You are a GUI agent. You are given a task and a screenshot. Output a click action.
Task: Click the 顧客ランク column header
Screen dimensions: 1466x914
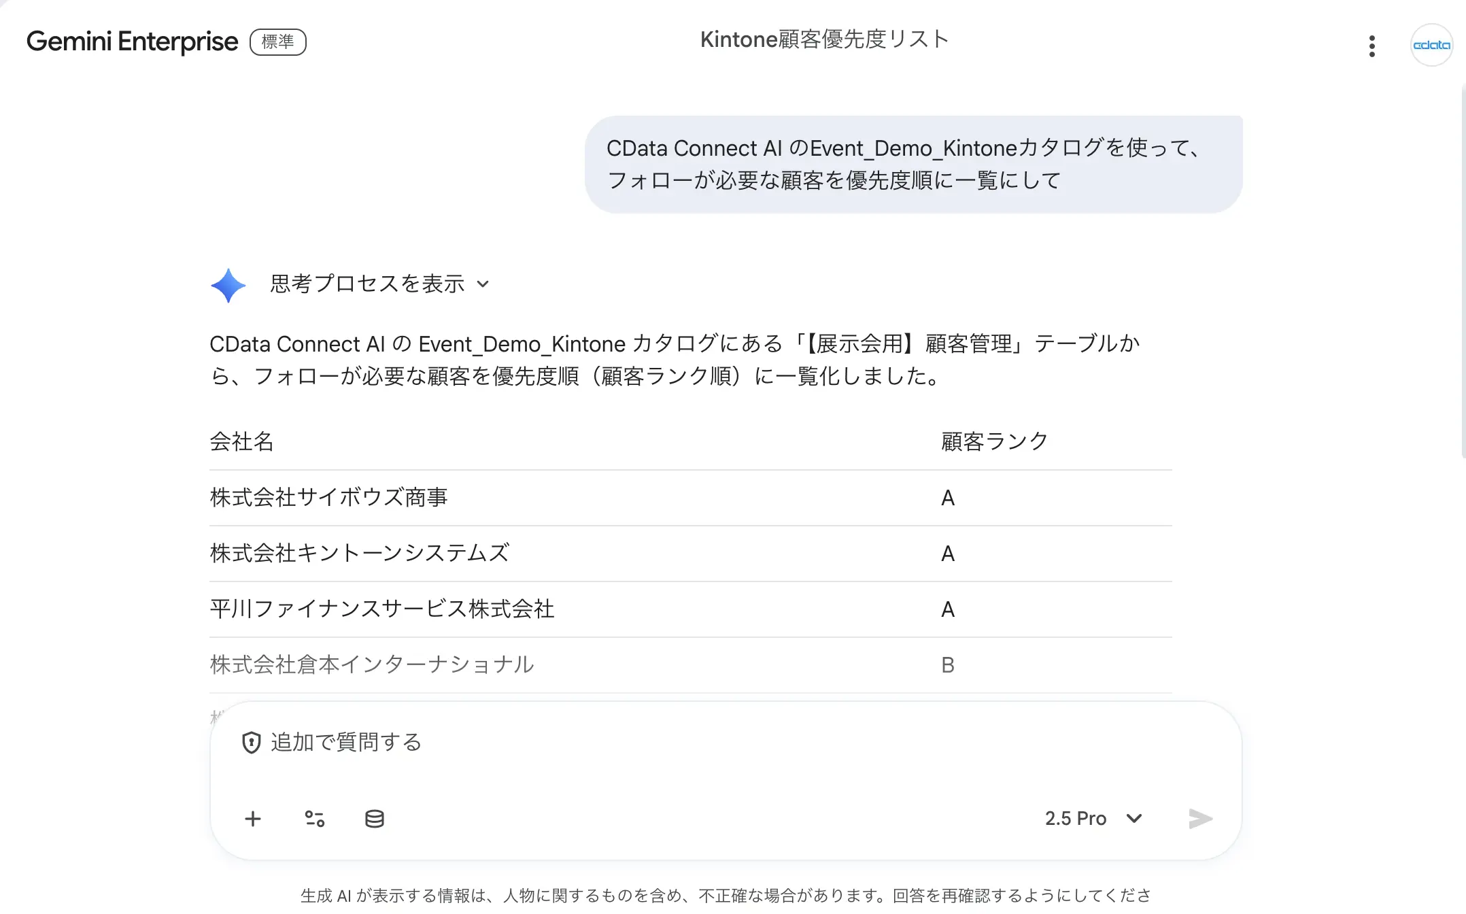click(995, 441)
